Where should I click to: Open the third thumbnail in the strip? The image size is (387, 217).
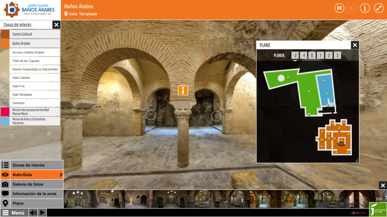pyautogui.click(x=140, y=199)
